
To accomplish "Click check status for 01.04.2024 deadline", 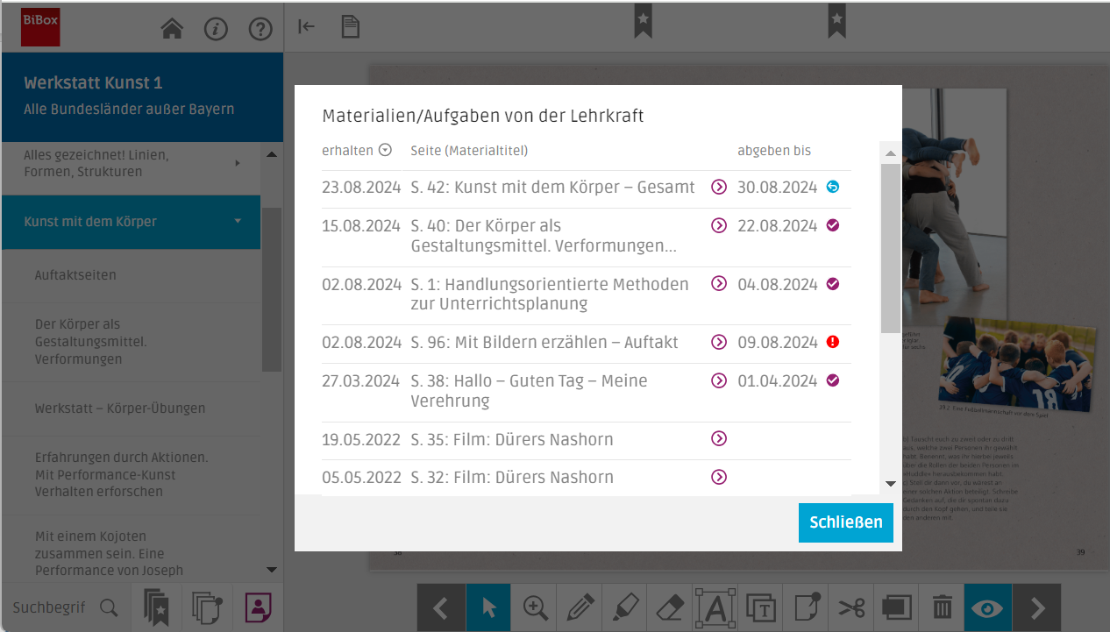I will click(833, 380).
